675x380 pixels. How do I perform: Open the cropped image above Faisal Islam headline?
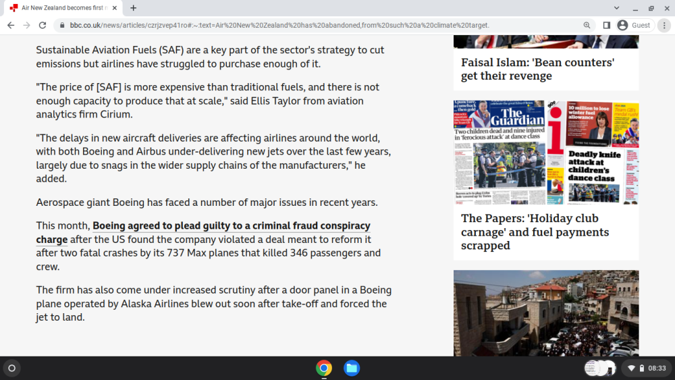point(546,42)
